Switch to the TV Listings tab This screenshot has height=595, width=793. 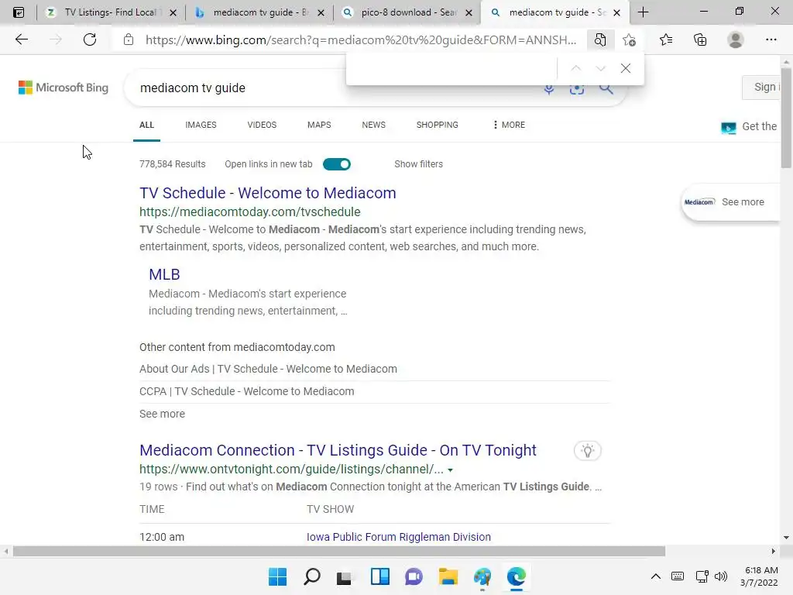pos(110,12)
